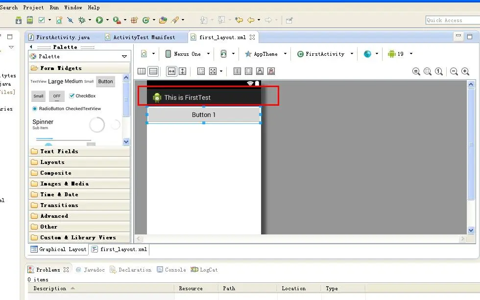Expand the Composite palette category
Image resolution: width=480 pixels, height=300 pixels.
79,173
